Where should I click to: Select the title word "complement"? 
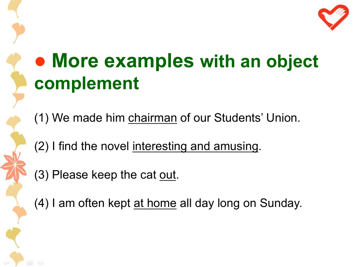[87, 84]
